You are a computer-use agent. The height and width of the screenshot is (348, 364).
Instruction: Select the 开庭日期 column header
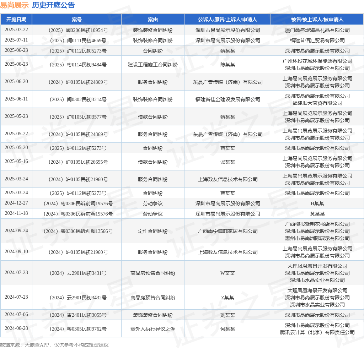[16, 20]
